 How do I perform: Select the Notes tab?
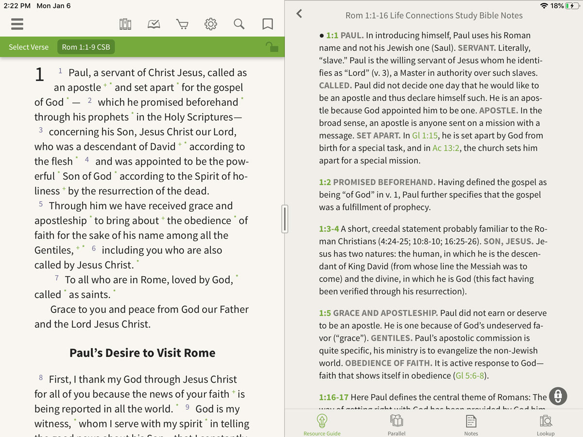click(471, 425)
